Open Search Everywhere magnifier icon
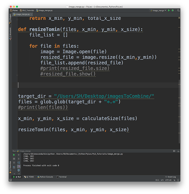The height and width of the screenshot is (194, 189). tap(178, 10)
